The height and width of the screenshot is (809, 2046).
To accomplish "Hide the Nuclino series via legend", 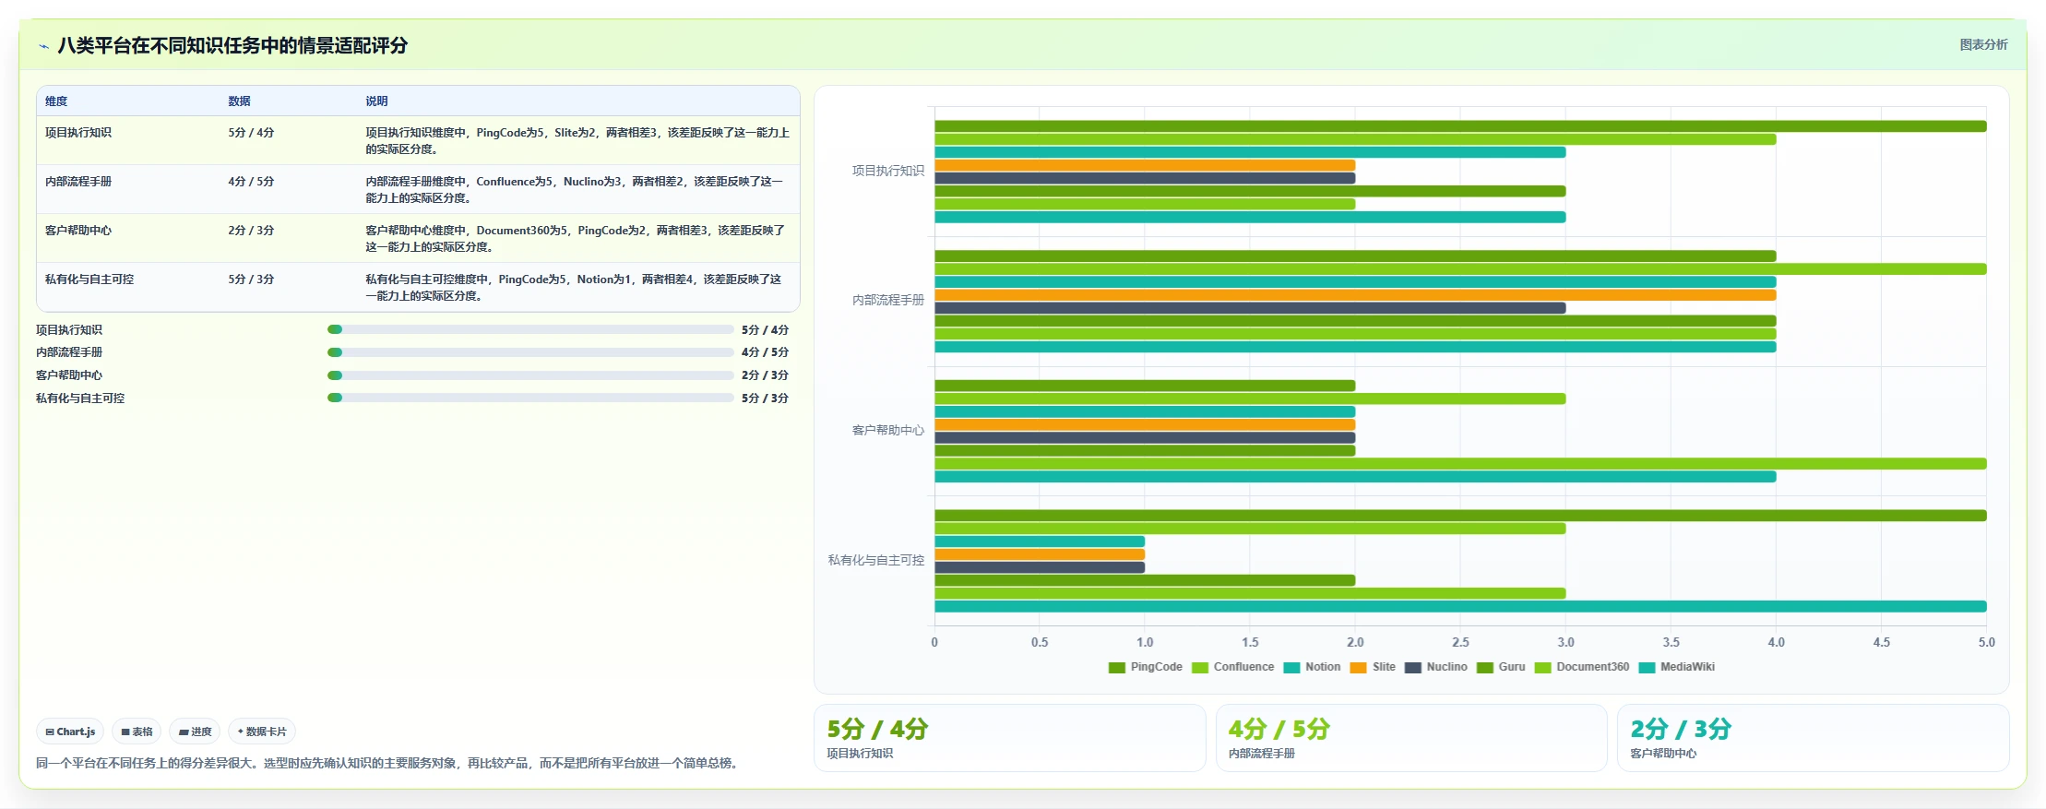I will [1435, 667].
